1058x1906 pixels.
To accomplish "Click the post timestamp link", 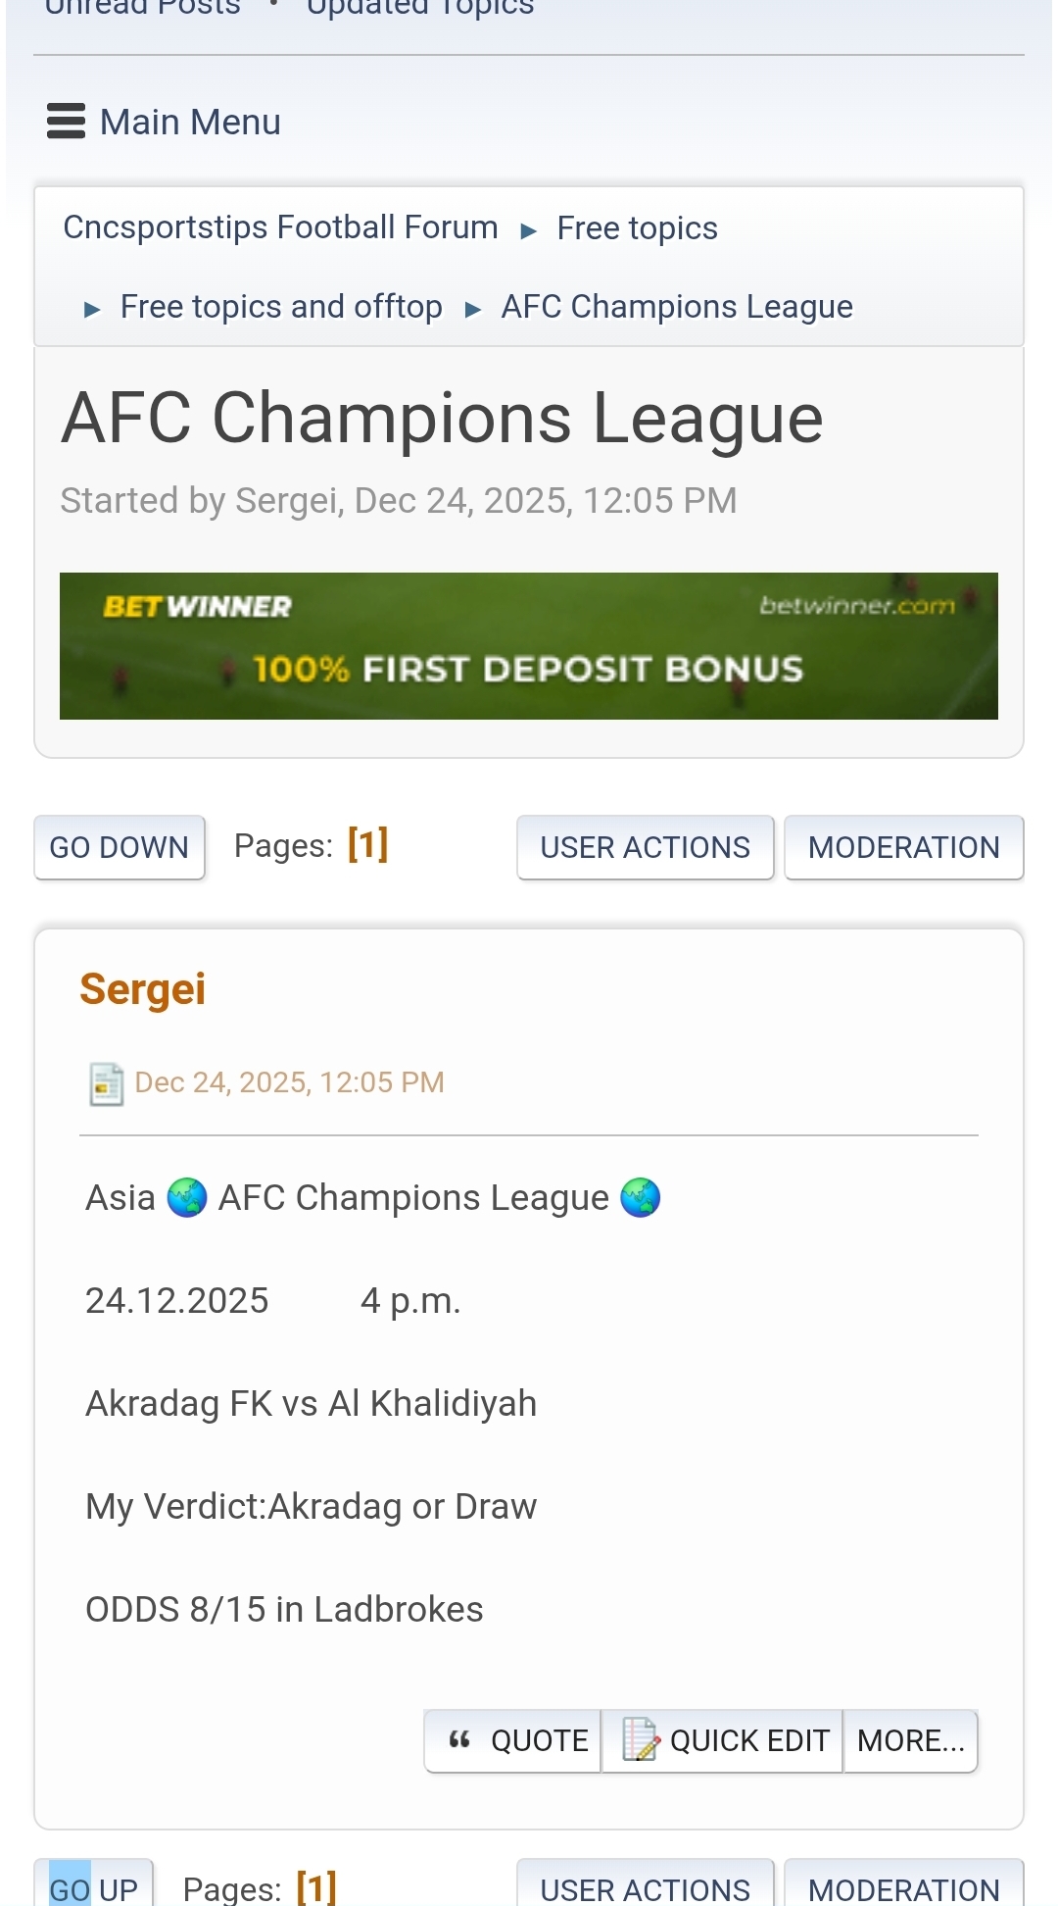I will [289, 1082].
